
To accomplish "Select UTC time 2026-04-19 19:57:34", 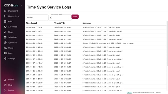I will pos(62,79).
